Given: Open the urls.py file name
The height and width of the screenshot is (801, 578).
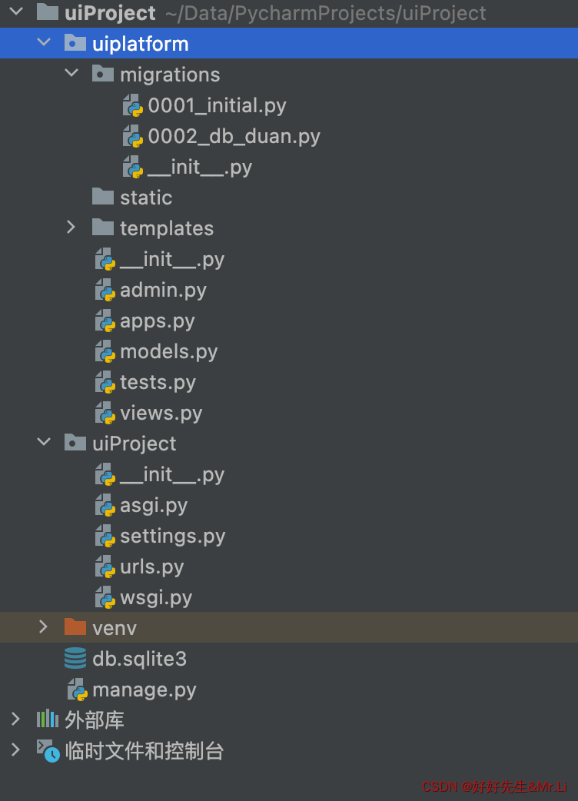Looking at the screenshot, I should [x=152, y=567].
